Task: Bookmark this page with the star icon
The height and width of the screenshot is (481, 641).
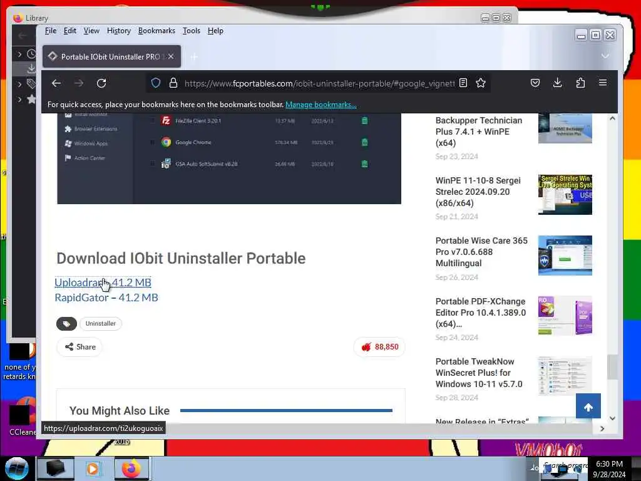Action: pyautogui.click(x=481, y=83)
